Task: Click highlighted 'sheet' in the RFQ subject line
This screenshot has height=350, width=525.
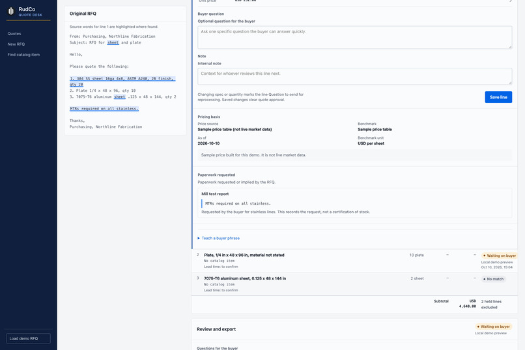Action: (113, 42)
